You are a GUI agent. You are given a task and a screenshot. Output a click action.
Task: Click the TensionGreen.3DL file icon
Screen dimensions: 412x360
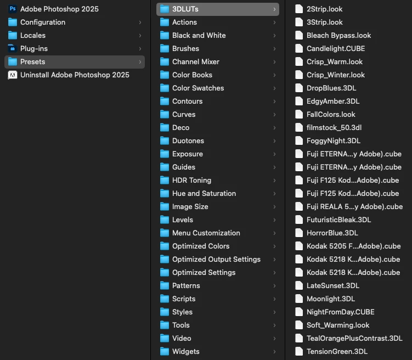point(299,352)
